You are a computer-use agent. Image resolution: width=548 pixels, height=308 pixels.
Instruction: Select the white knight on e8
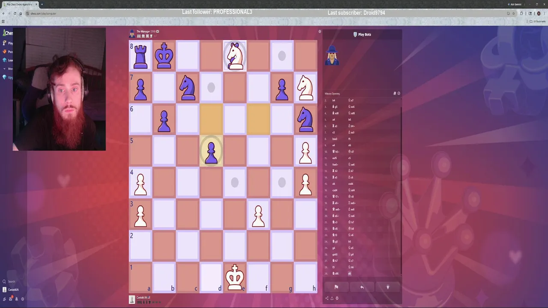(x=235, y=56)
